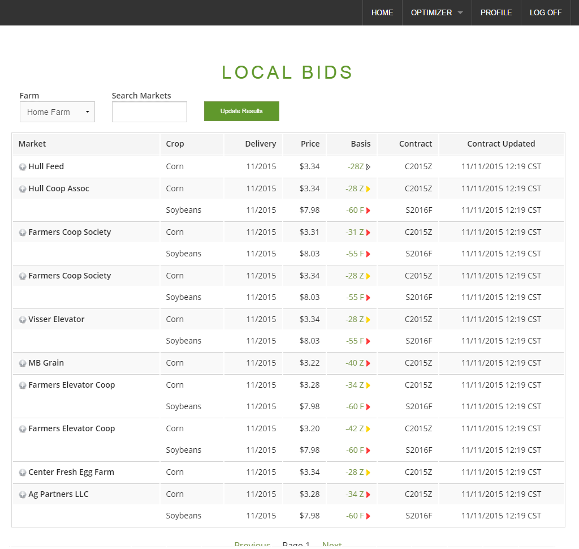Open the PROFILE page
Viewport: 579px width, 549px height.
pyautogui.click(x=496, y=12)
